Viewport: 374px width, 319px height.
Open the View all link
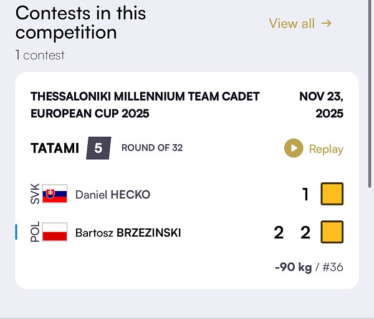coord(291,23)
